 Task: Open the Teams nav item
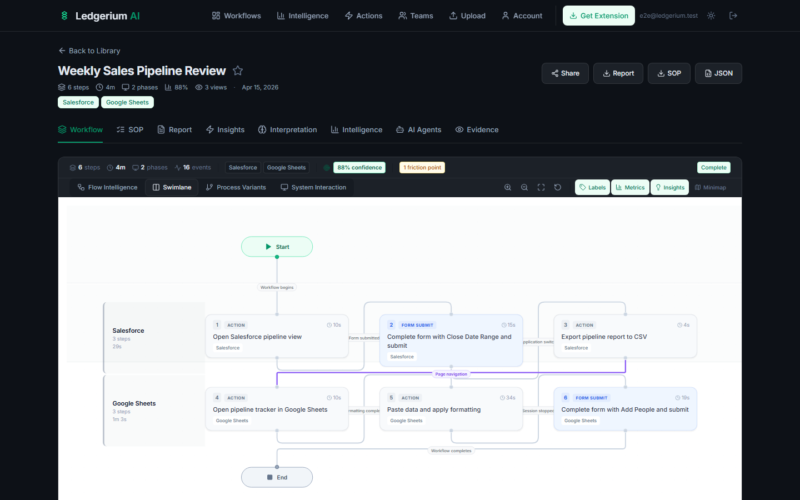(x=416, y=16)
